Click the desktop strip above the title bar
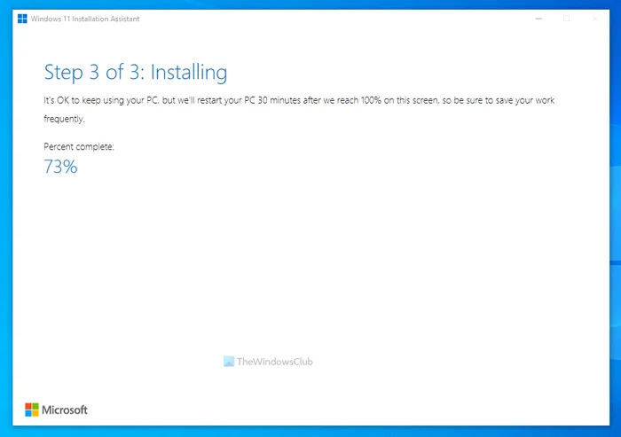 pyautogui.click(x=310, y=4)
